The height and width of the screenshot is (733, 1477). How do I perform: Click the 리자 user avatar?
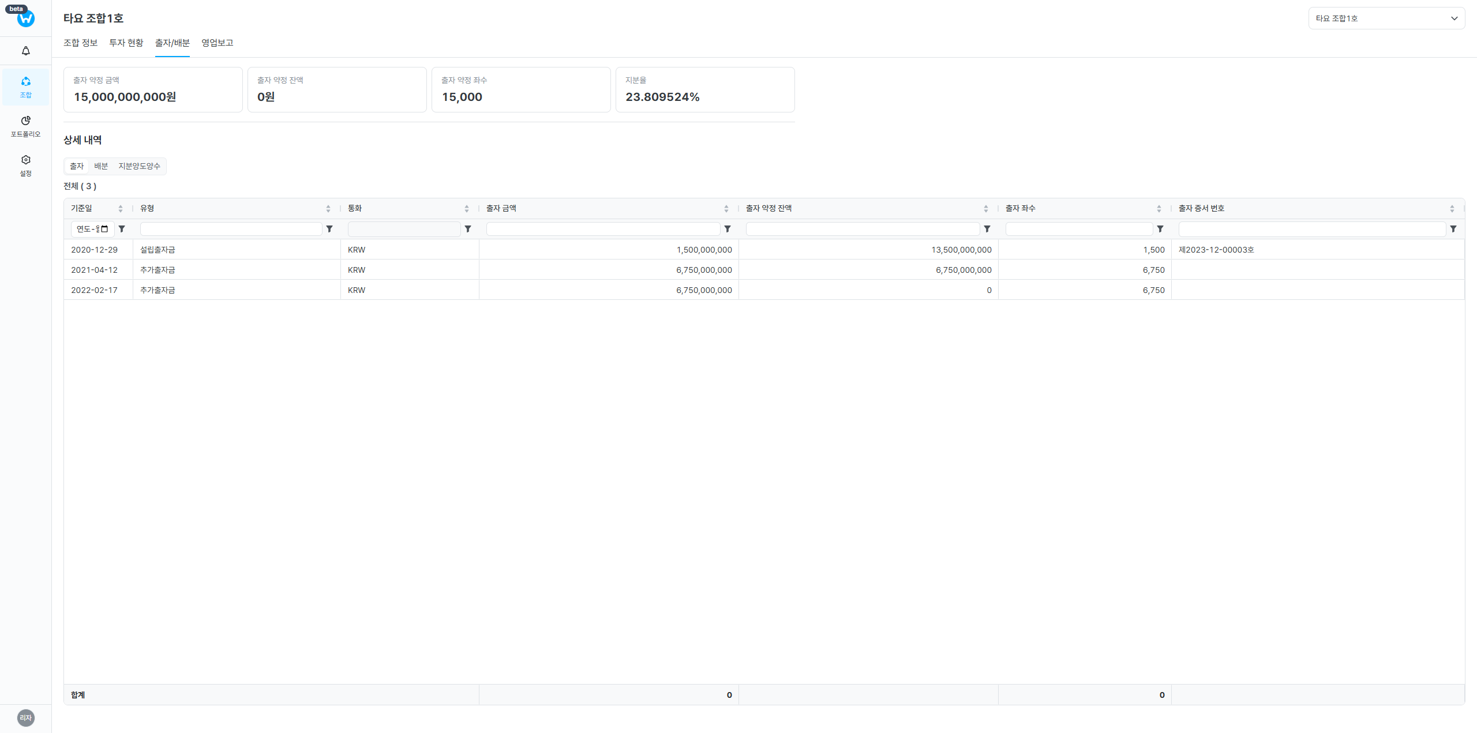click(x=25, y=717)
